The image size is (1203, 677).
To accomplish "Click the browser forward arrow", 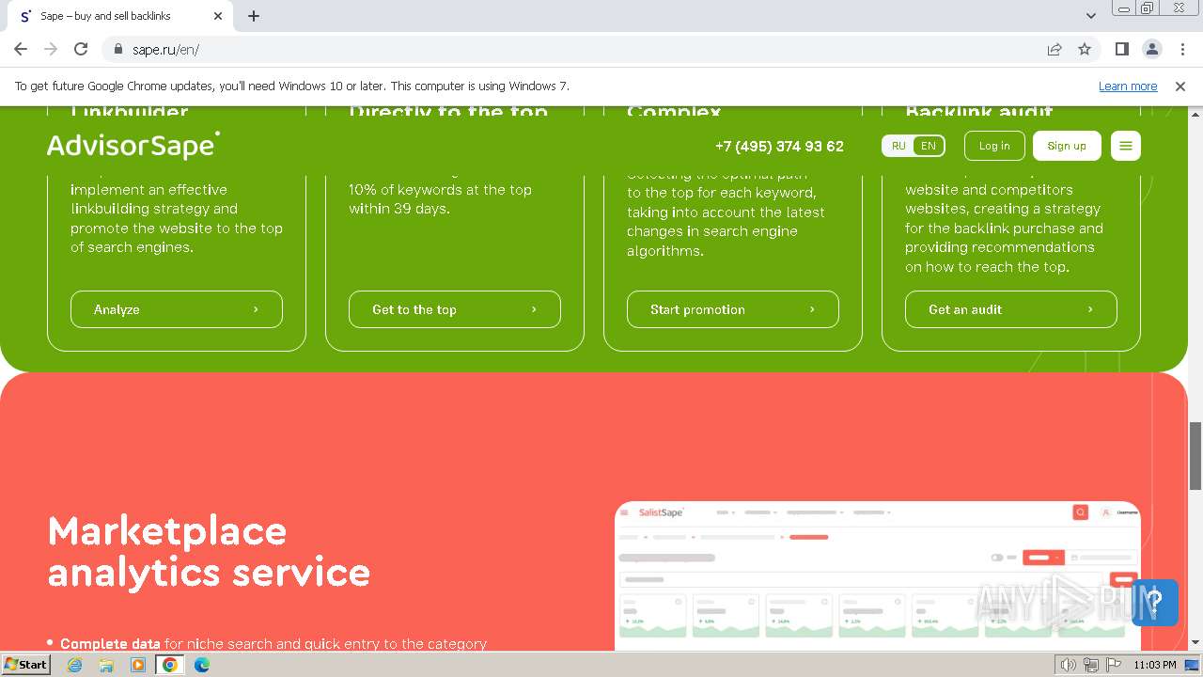I will (51, 49).
